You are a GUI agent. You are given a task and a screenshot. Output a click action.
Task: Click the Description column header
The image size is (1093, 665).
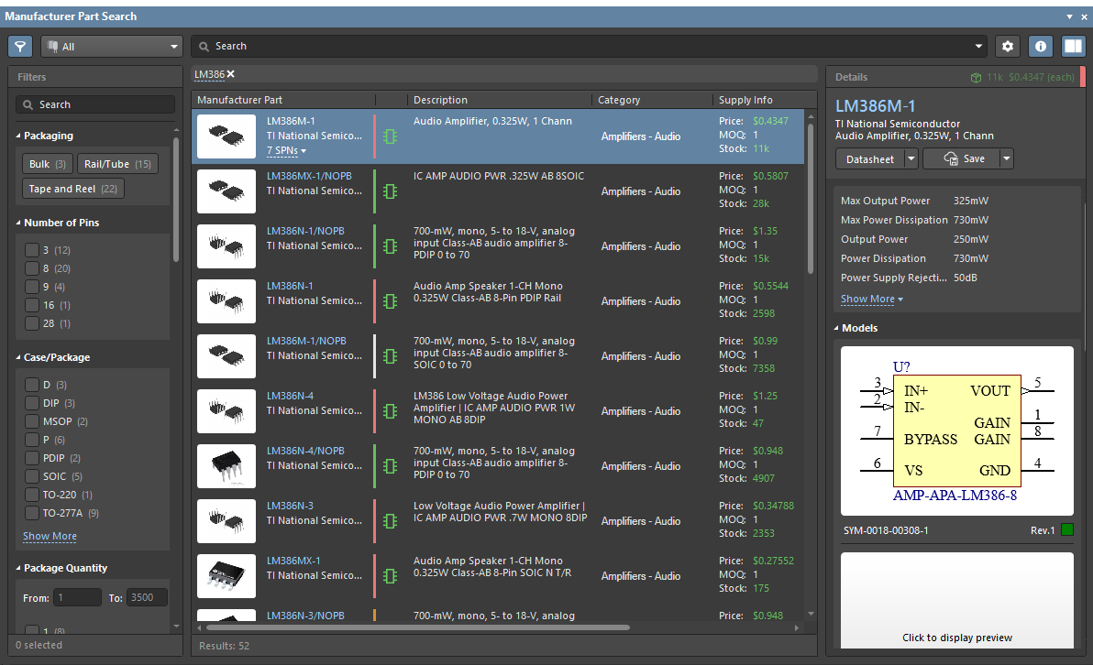pyautogui.click(x=440, y=100)
